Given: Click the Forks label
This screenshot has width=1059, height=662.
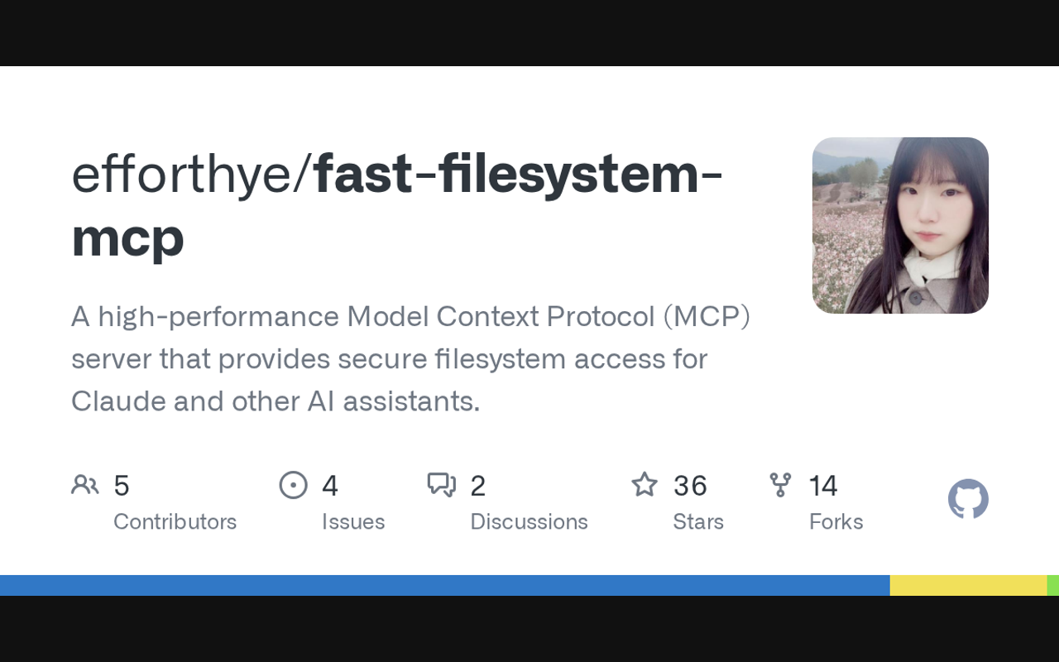Looking at the screenshot, I should [x=836, y=521].
